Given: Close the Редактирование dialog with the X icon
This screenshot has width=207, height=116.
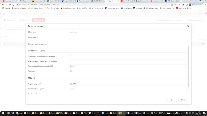Looking at the screenshot, I should 188,26.
